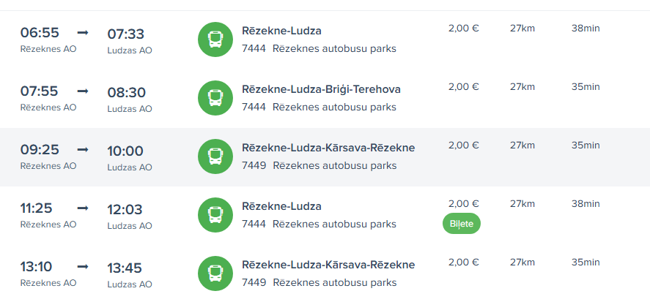Click the arrow between 09:25 and 10:00
Screen dimensions: 650x302
click(83, 150)
